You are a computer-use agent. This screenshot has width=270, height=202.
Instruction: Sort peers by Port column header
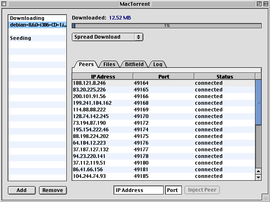pos(164,76)
